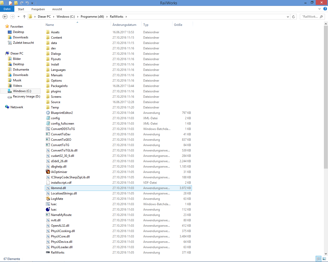Image resolution: width=328 pixels, height=262 pixels.
Task: Refresh the RailWorks folder view
Action: pos(294,17)
